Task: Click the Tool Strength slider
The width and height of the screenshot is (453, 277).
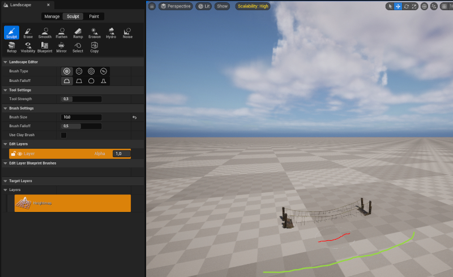Action: [x=82, y=99]
